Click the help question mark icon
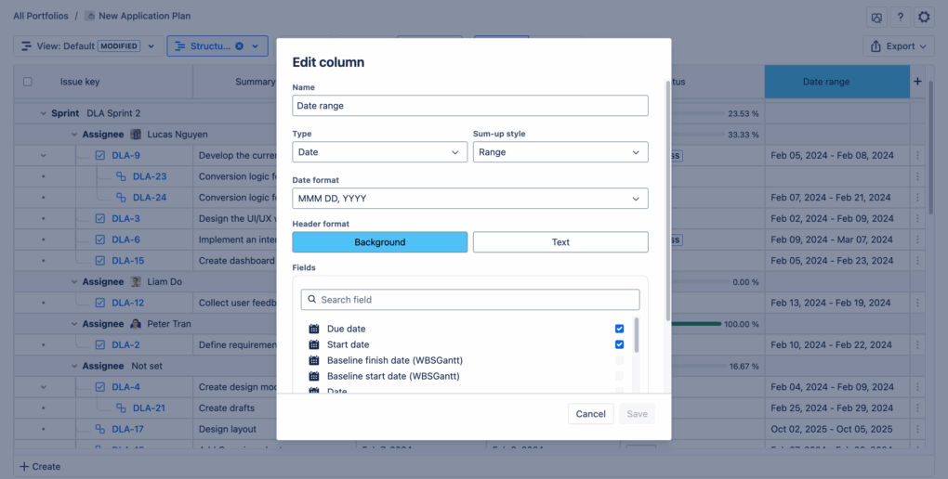Image resolution: width=948 pixels, height=479 pixels. [901, 18]
